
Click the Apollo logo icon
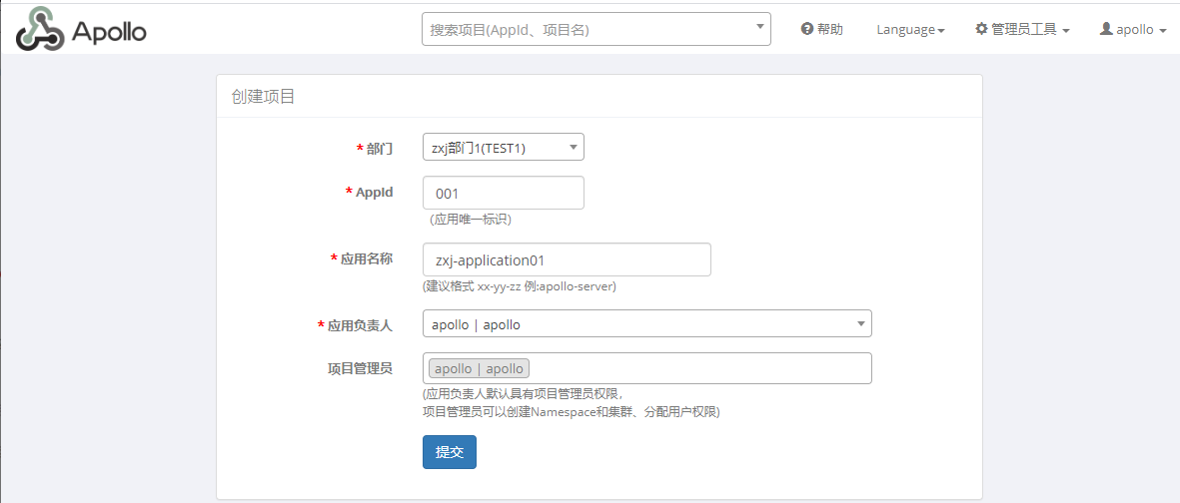click(x=40, y=29)
